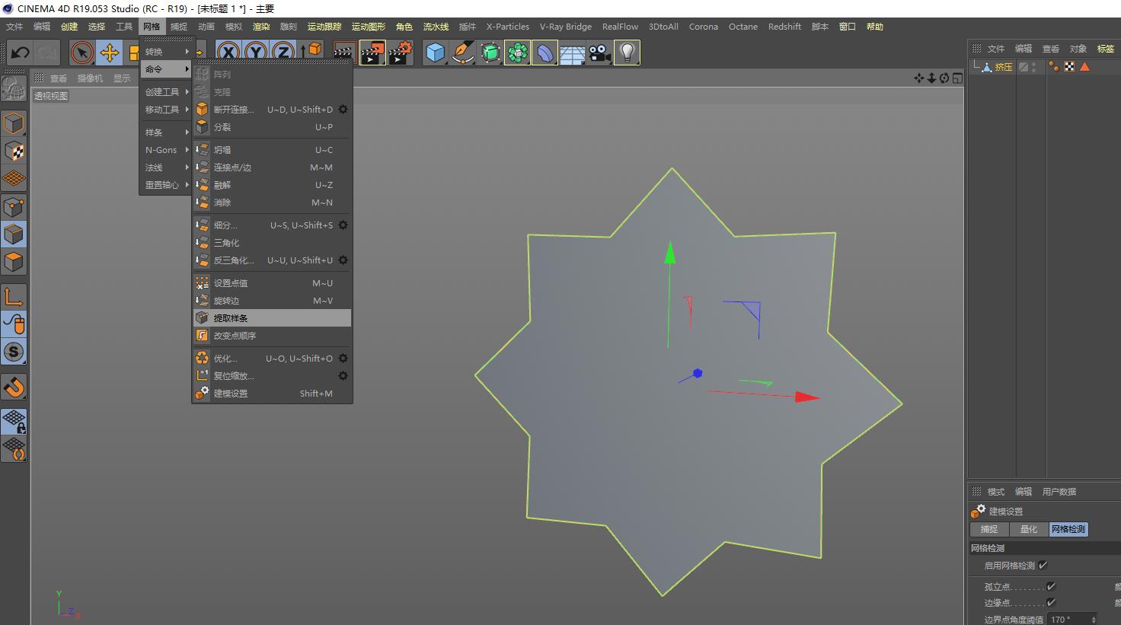Select the Move tool icon
Viewport: 1121px width, 625px height.
click(x=110, y=53)
